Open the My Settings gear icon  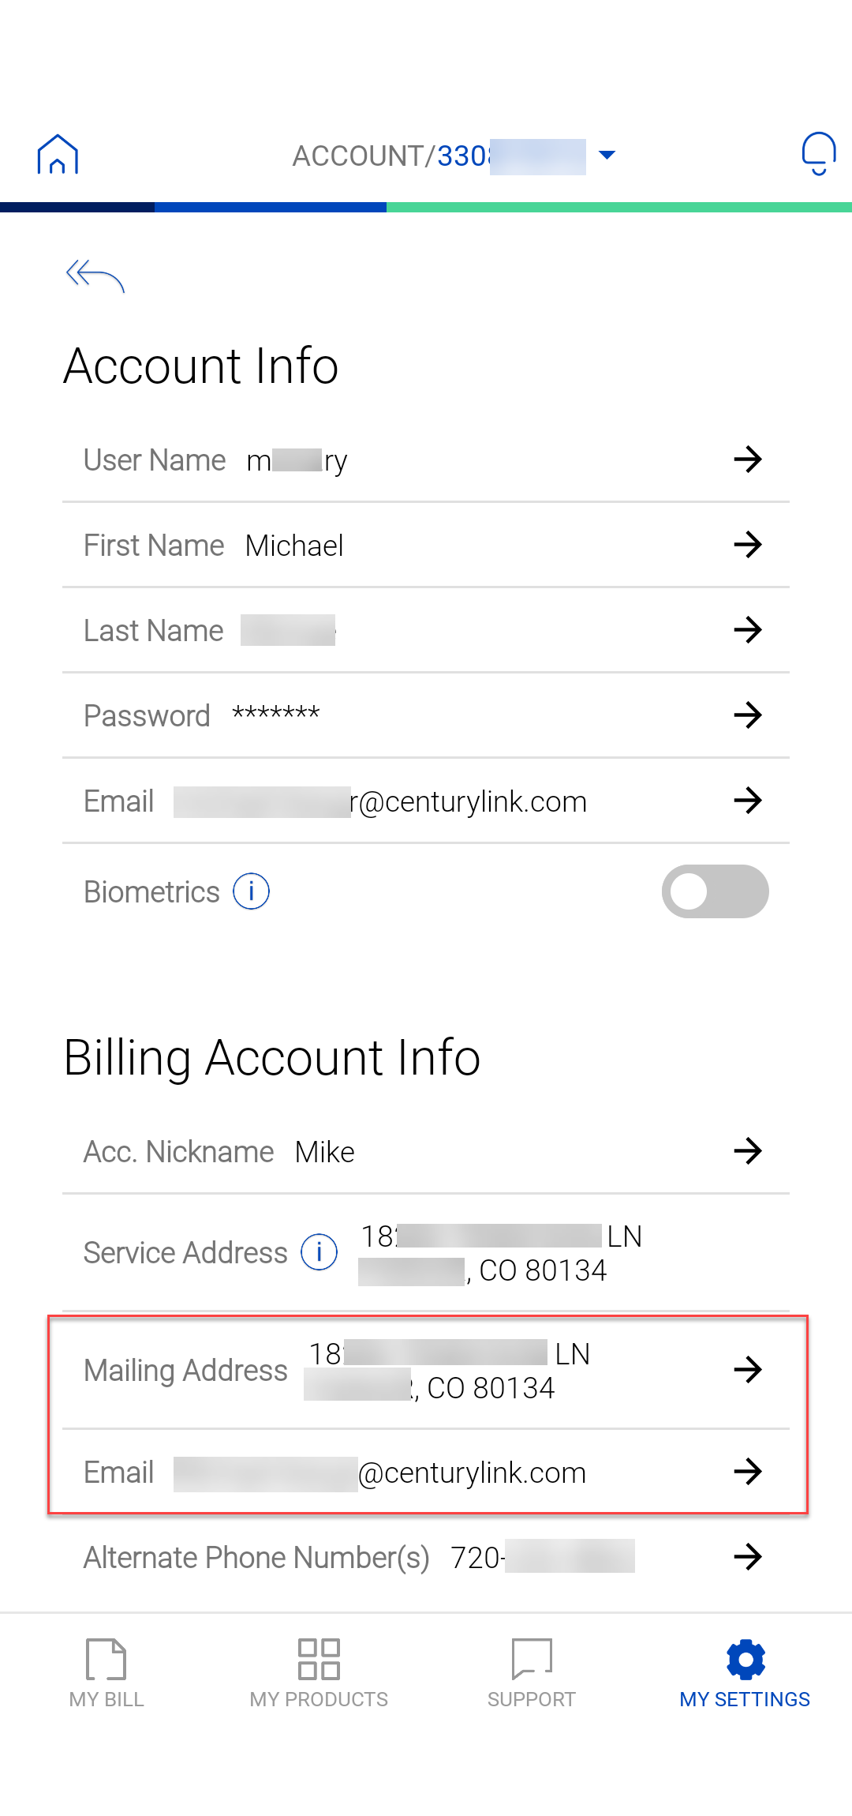745,1660
